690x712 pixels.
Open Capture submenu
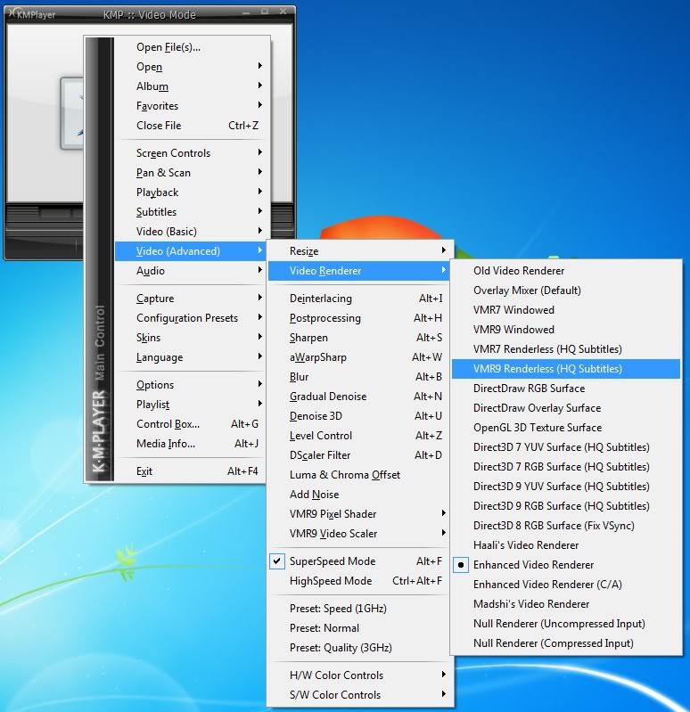(x=190, y=299)
